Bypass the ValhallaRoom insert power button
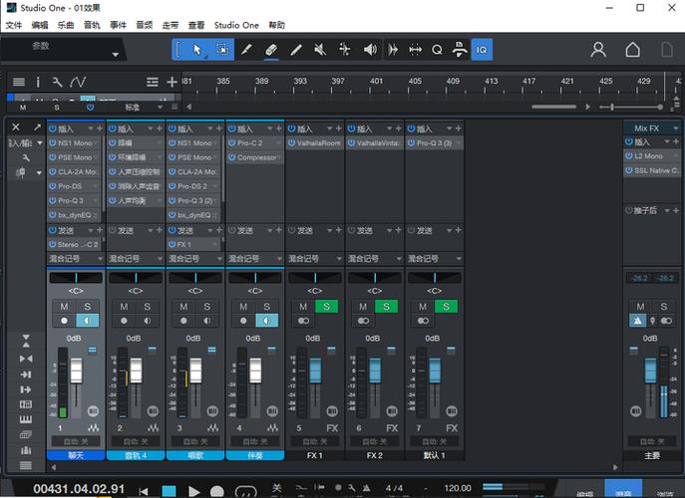 [x=291, y=142]
